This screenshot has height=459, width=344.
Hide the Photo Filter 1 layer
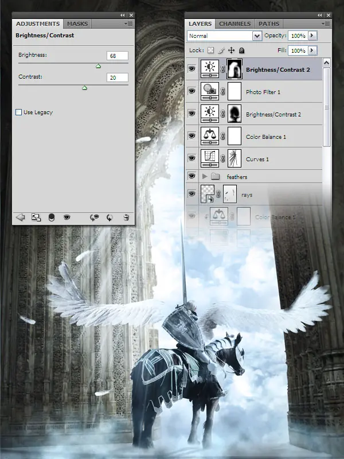(191, 91)
